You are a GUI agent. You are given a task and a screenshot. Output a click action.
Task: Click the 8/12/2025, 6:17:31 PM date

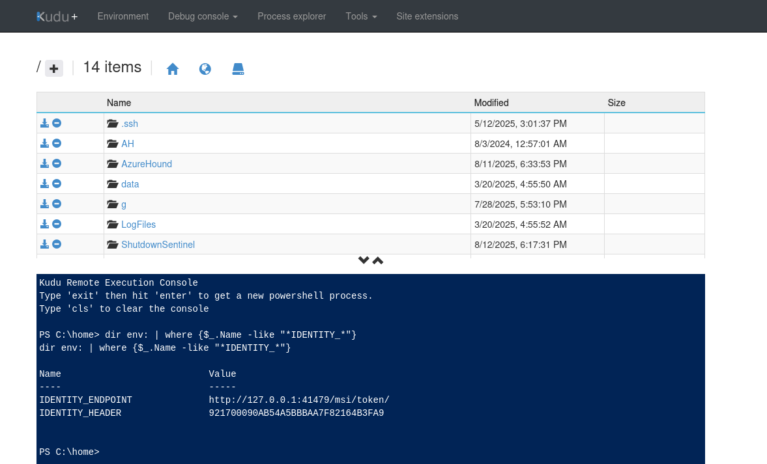521,244
